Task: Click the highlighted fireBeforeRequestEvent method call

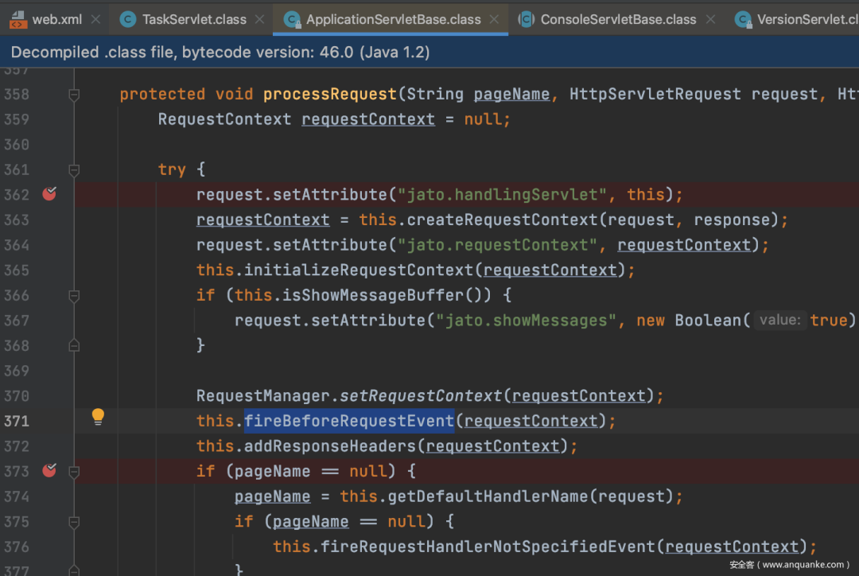Action: pyautogui.click(x=349, y=421)
